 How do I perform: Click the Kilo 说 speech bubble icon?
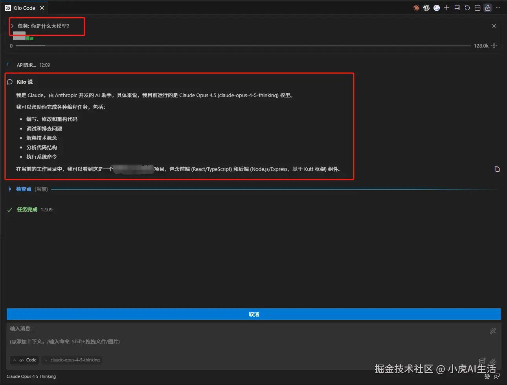(x=10, y=82)
